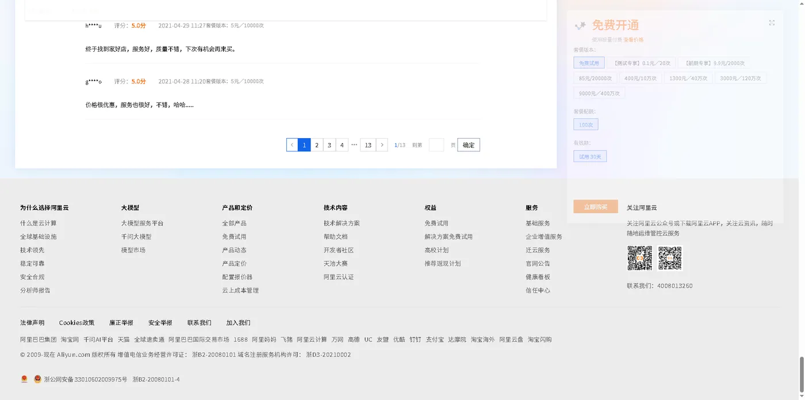Select the 免费试用 package option

589,63
